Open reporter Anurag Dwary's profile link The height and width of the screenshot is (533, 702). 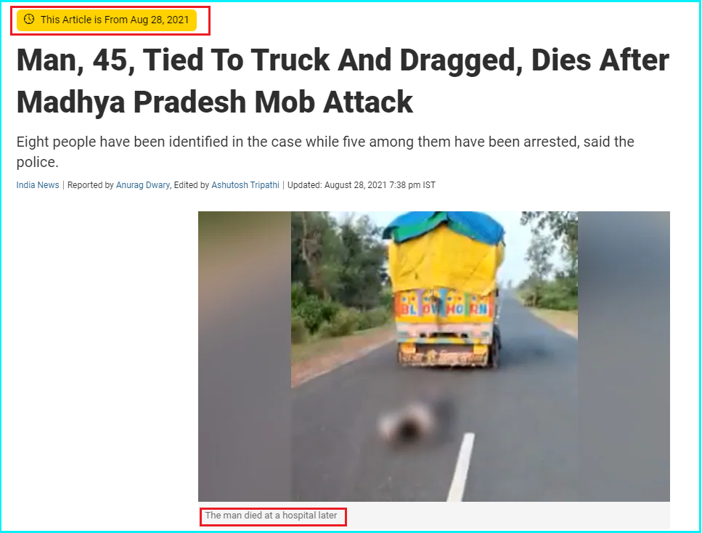[143, 185]
